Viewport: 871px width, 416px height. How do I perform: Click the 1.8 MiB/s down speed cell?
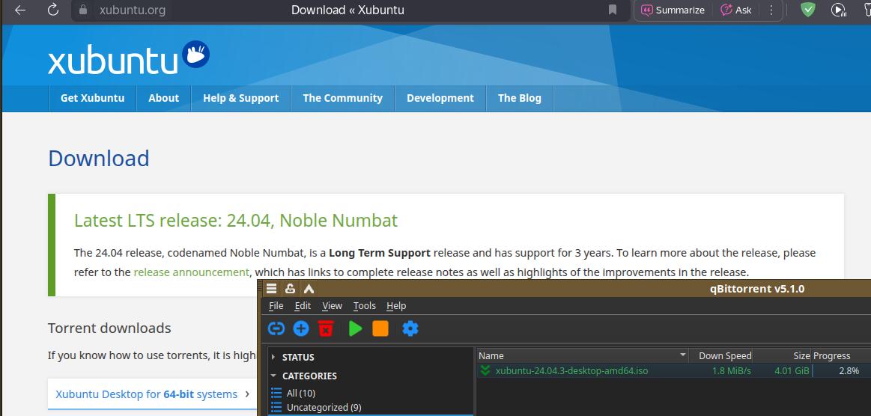click(732, 370)
